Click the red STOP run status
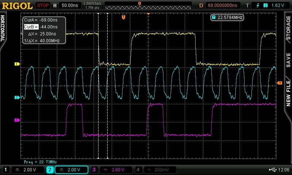 pos(43,5)
